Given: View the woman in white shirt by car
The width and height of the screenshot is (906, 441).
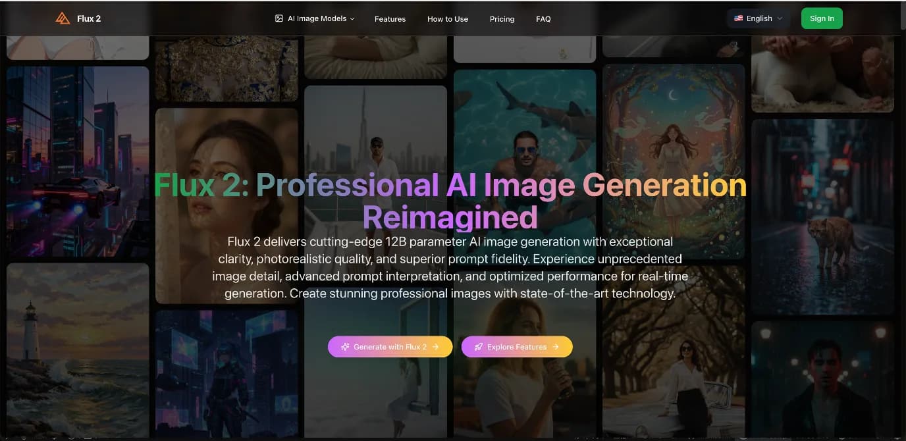Looking at the screenshot, I should pyautogui.click(x=674, y=353).
